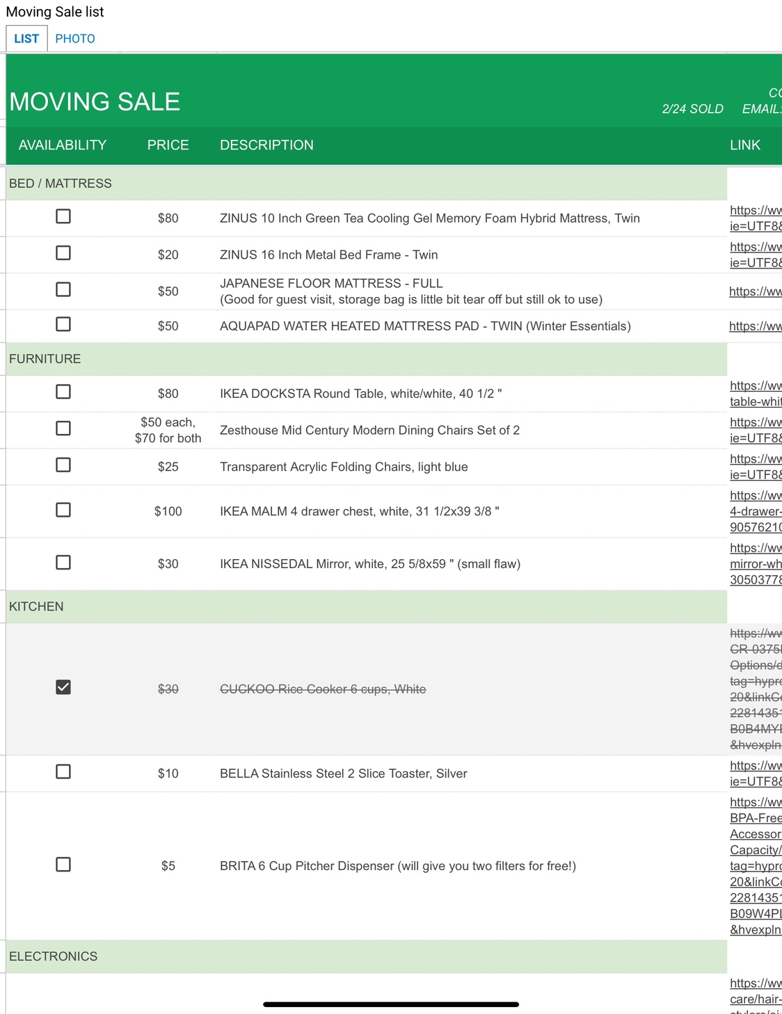Open the ZINUS mattress product link

(756, 218)
